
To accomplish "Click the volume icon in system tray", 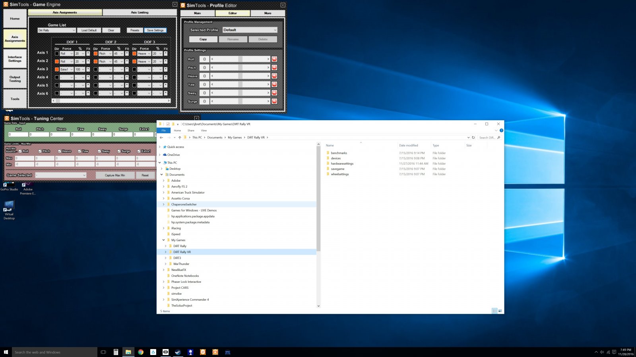I will pyautogui.click(x=602, y=352).
